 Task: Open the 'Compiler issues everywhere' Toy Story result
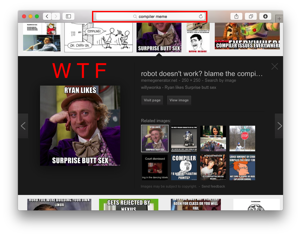[x=247, y=36]
